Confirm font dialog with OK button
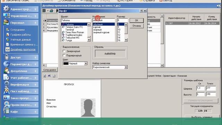This screenshot has width=222, height=125. [137, 20]
